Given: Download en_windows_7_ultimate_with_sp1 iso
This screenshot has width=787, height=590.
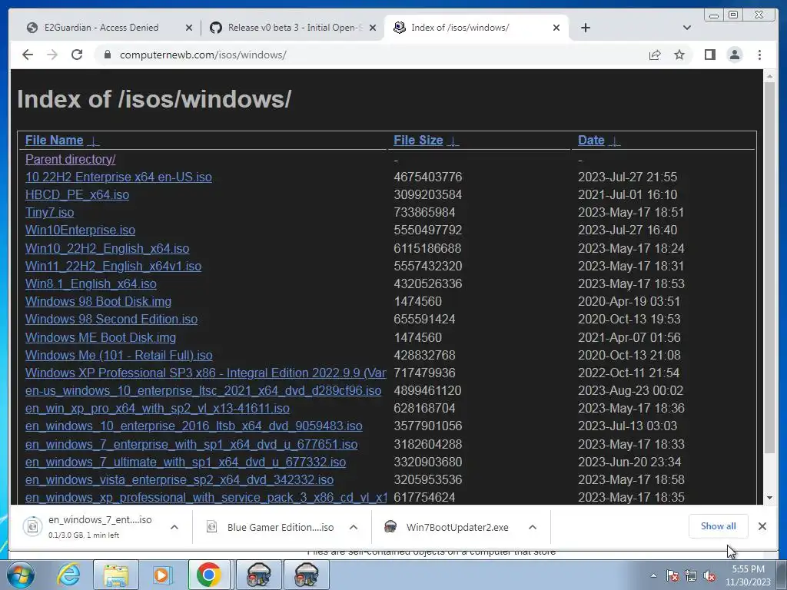Looking at the screenshot, I should point(186,462).
